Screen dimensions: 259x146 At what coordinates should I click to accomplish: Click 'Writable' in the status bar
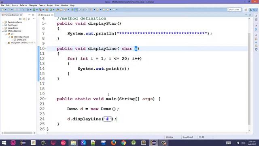tap(170, 137)
